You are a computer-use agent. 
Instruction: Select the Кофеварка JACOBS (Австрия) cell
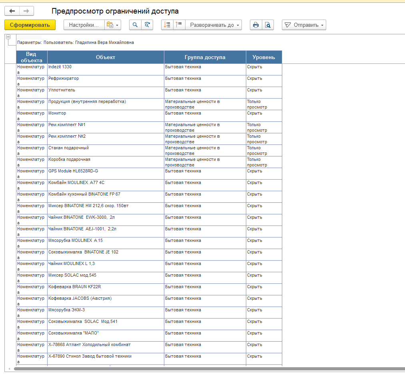point(106,301)
